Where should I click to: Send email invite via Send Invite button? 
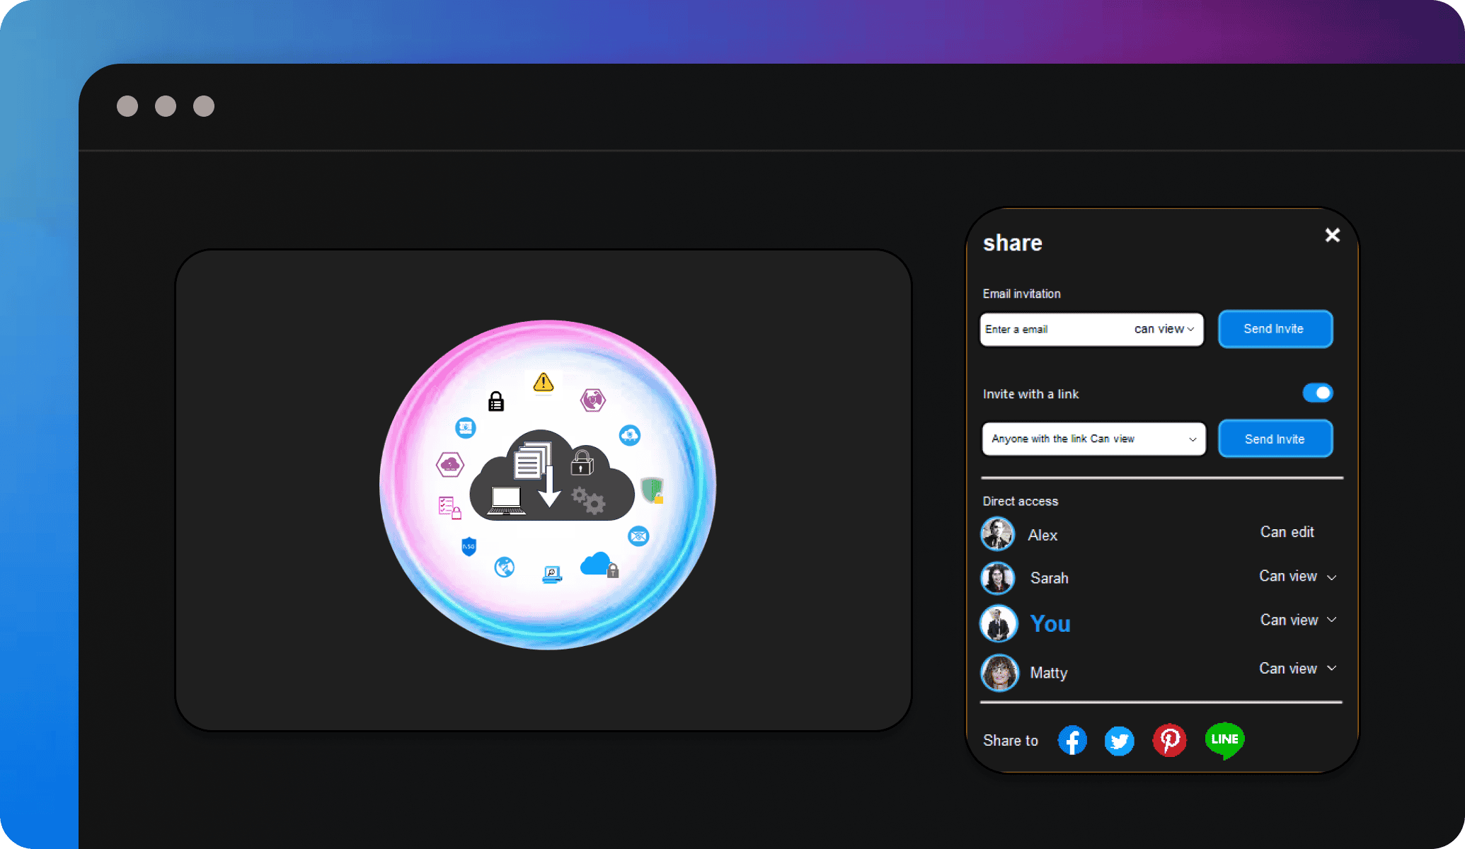coord(1273,328)
